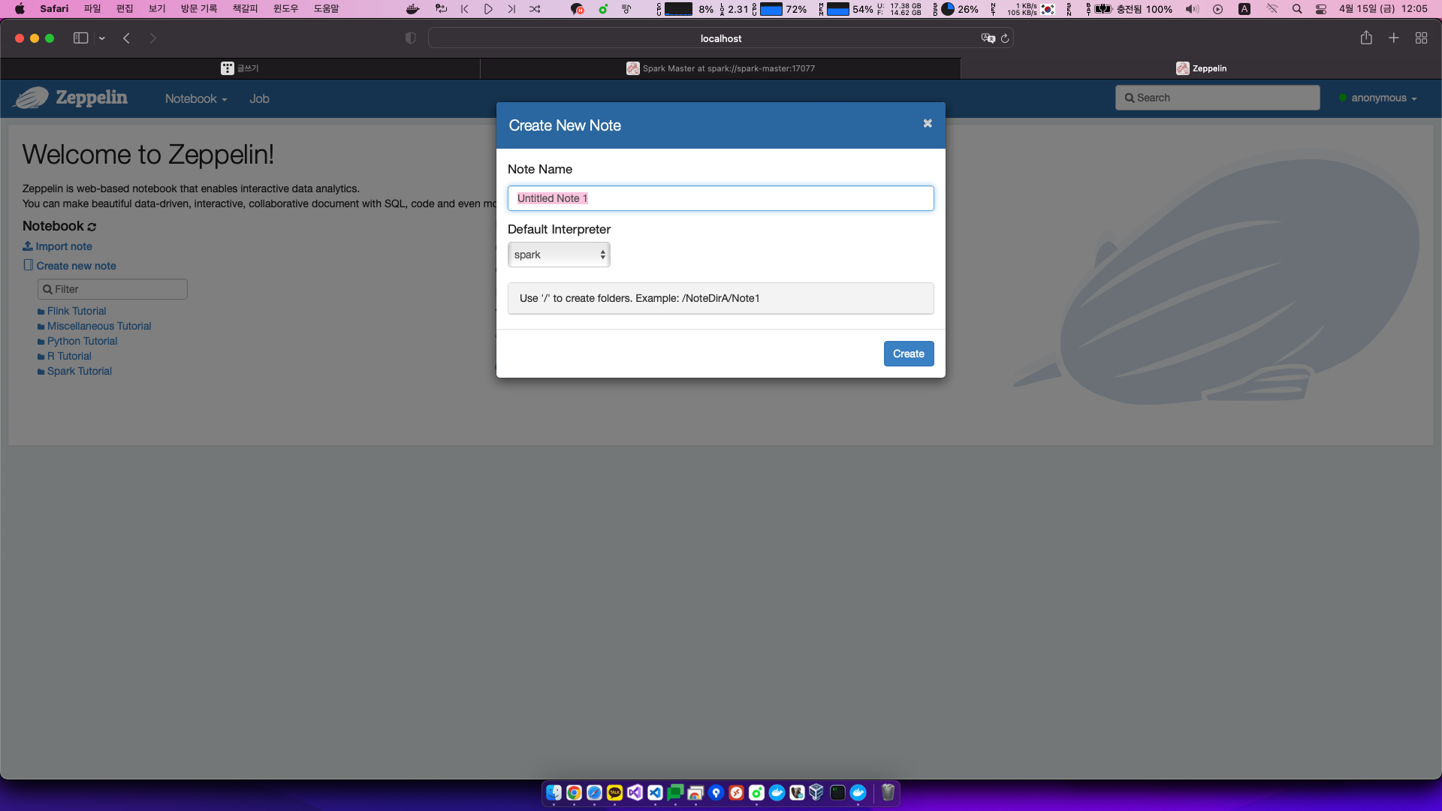This screenshot has height=811, width=1442.
Task: Open sidebar options chevron in Safari
Action: (101, 38)
